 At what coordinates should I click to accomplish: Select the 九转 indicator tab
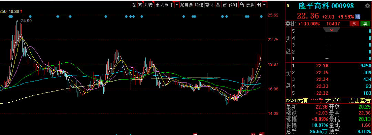tap(149, 5)
